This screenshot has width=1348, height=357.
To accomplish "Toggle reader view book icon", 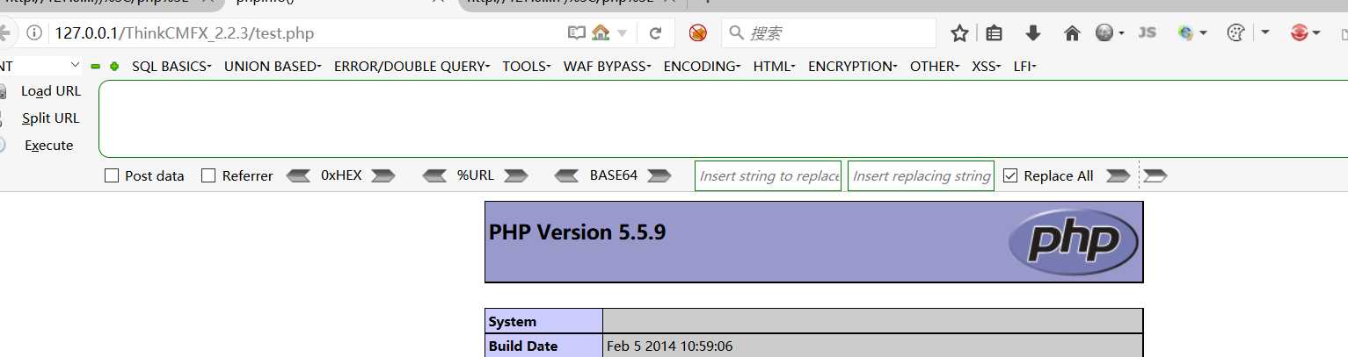I will click(x=577, y=33).
